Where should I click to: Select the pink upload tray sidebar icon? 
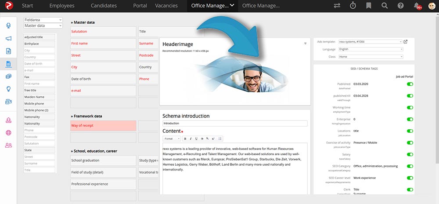click(8, 120)
